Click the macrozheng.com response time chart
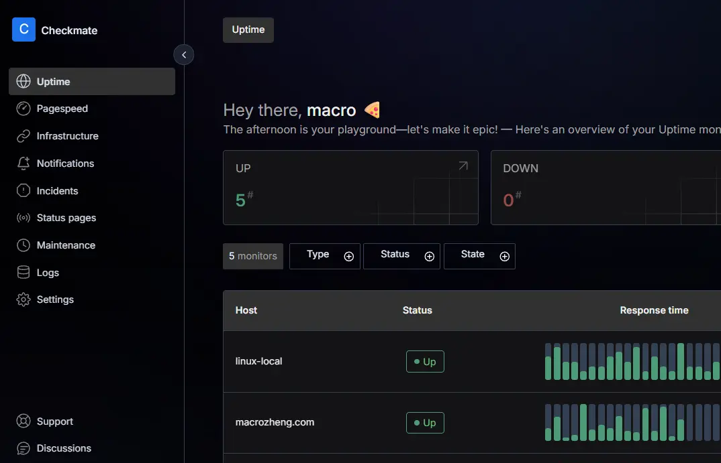This screenshot has width=721, height=463. (x=631, y=422)
